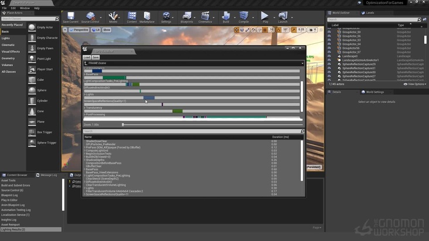
Task: Click the Cinematics toolbar icon
Action: click(x=205, y=16)
